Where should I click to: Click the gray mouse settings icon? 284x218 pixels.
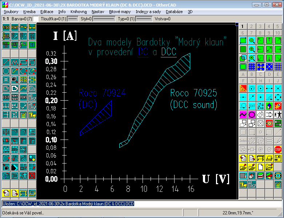[252, 175]
